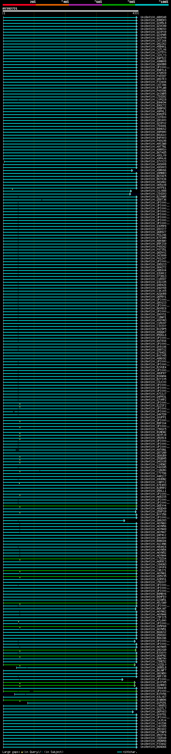171x754 pixels.
Task: Click the red ~20% identity legend bar
Action: point(19,5)
